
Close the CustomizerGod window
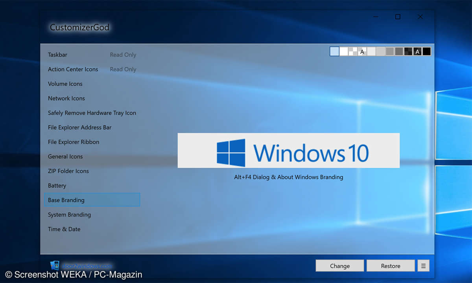(x=420, y=17)
